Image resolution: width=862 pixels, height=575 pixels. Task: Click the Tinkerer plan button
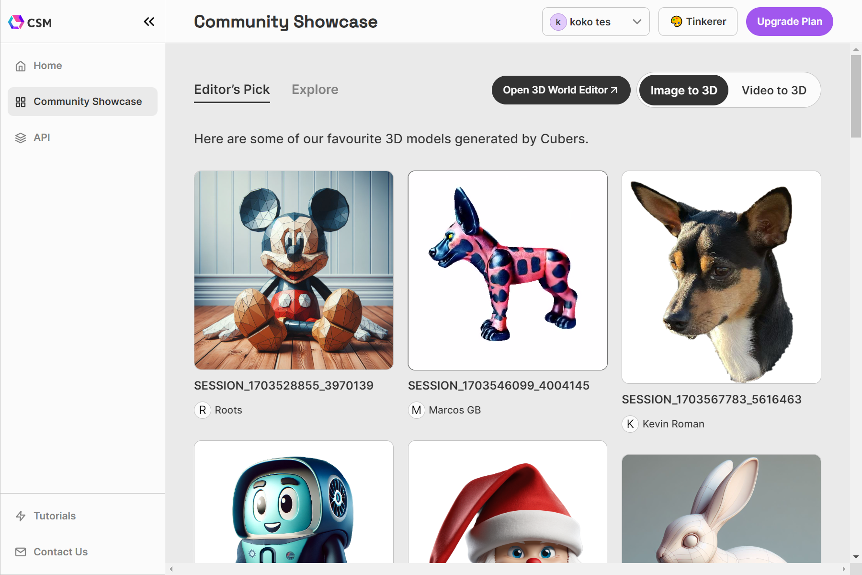point(698,22)
